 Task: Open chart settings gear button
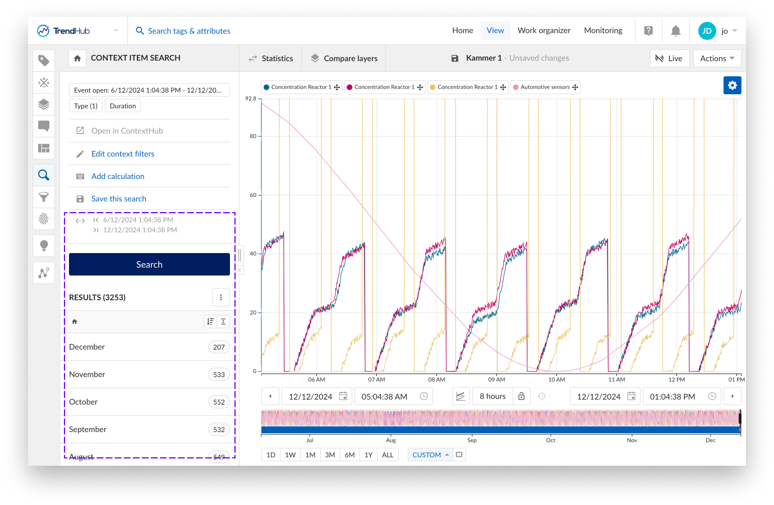point(732,85)
